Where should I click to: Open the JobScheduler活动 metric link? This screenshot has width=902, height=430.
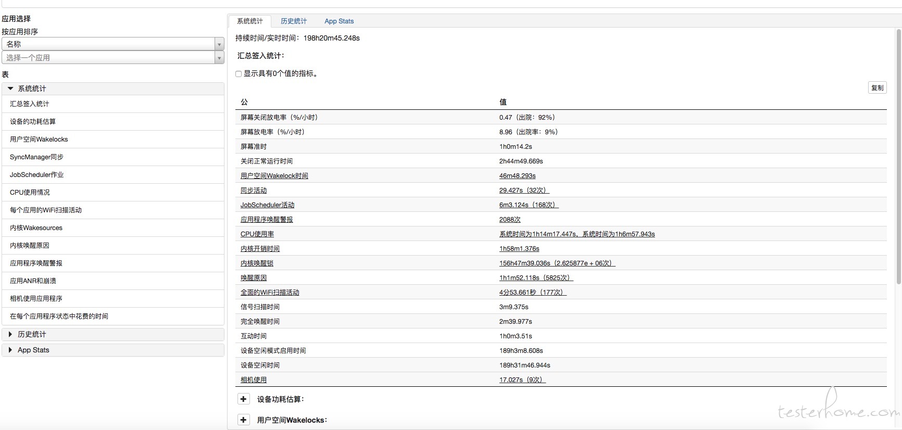click(267, 205)
